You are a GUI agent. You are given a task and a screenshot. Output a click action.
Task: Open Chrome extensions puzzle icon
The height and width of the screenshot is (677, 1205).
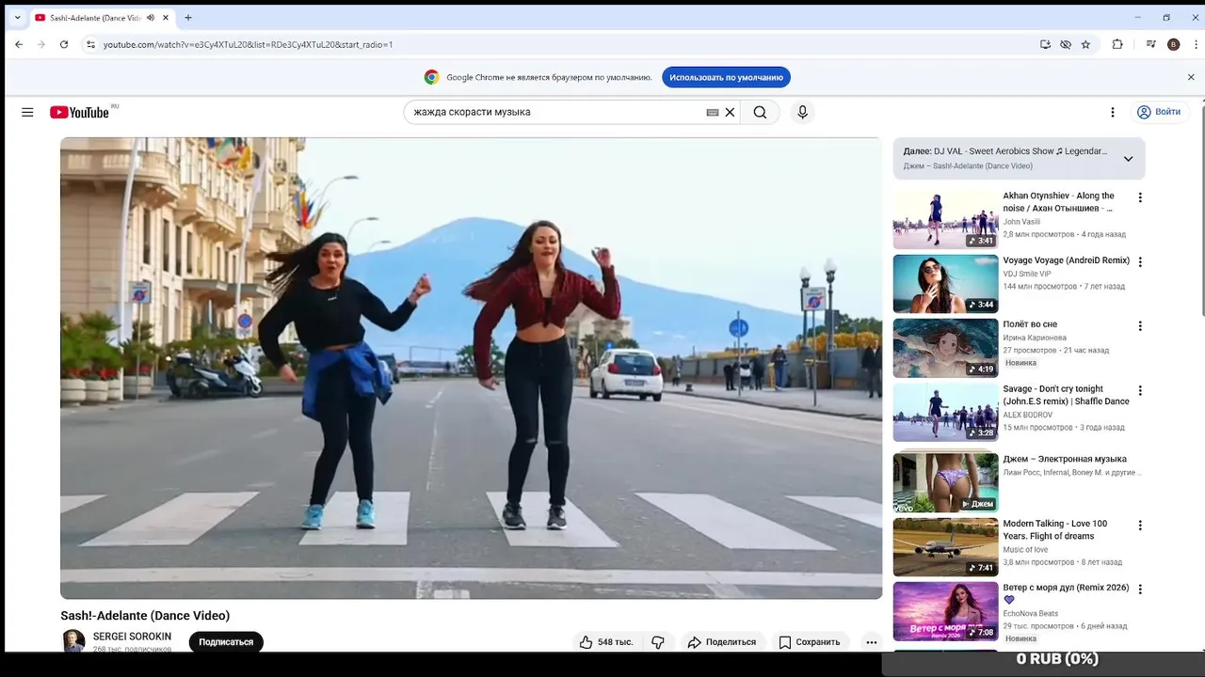1117,44
